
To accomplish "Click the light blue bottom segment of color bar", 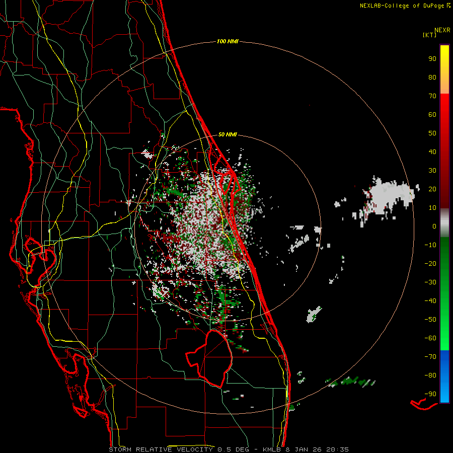I will [444, 390].
